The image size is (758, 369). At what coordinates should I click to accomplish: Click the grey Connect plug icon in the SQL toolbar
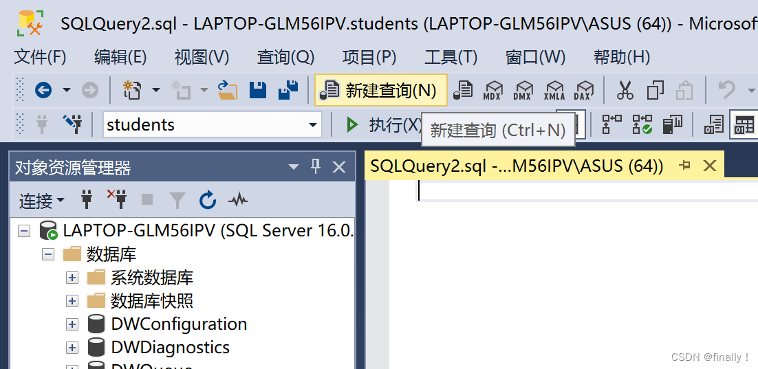[x=42, y=124]
